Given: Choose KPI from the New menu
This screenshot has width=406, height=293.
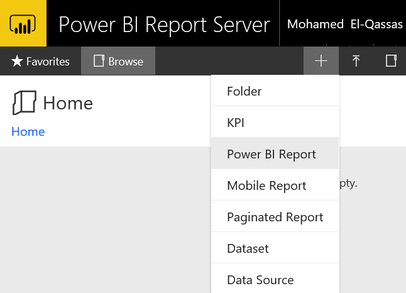Looking at the screenshot, I should (x=275, y=122).
